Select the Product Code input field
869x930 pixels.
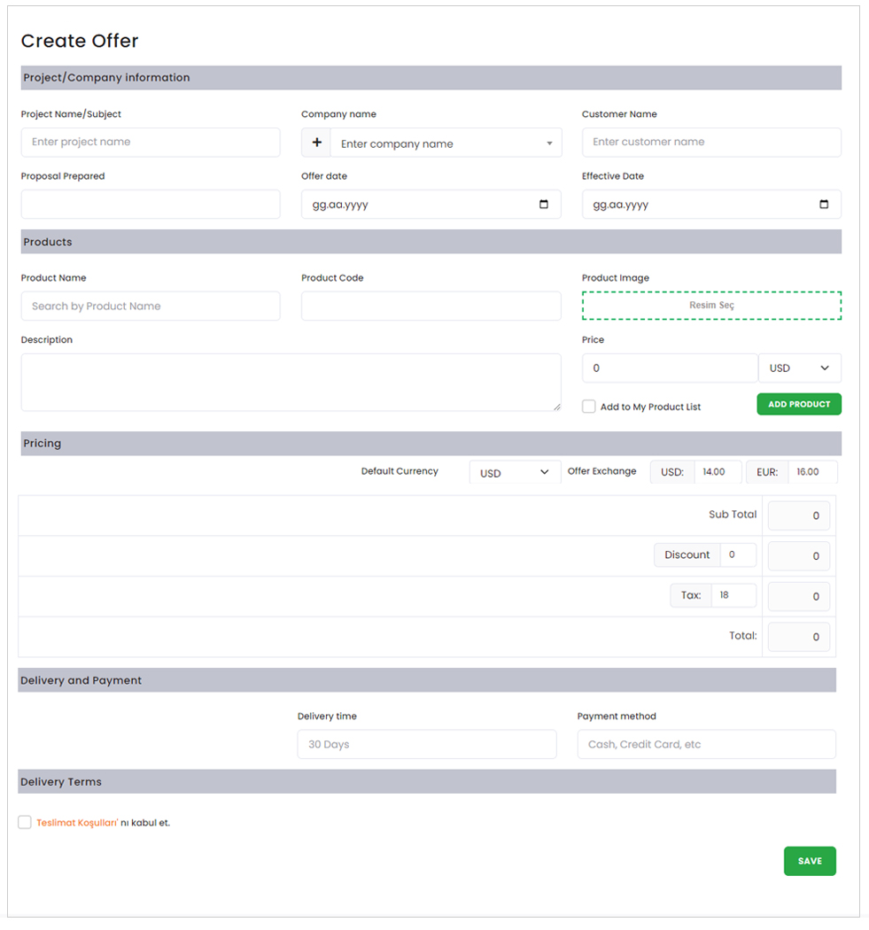click(431, 306)
